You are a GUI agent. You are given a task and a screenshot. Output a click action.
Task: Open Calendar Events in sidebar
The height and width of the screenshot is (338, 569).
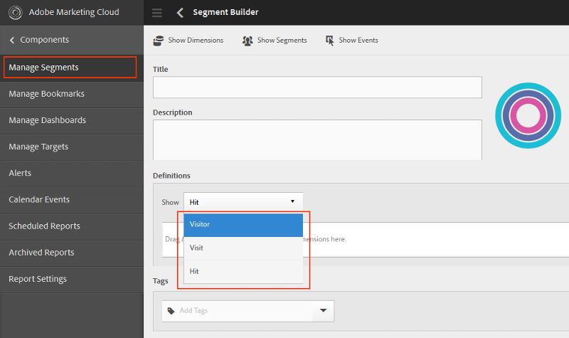[72, 200]
